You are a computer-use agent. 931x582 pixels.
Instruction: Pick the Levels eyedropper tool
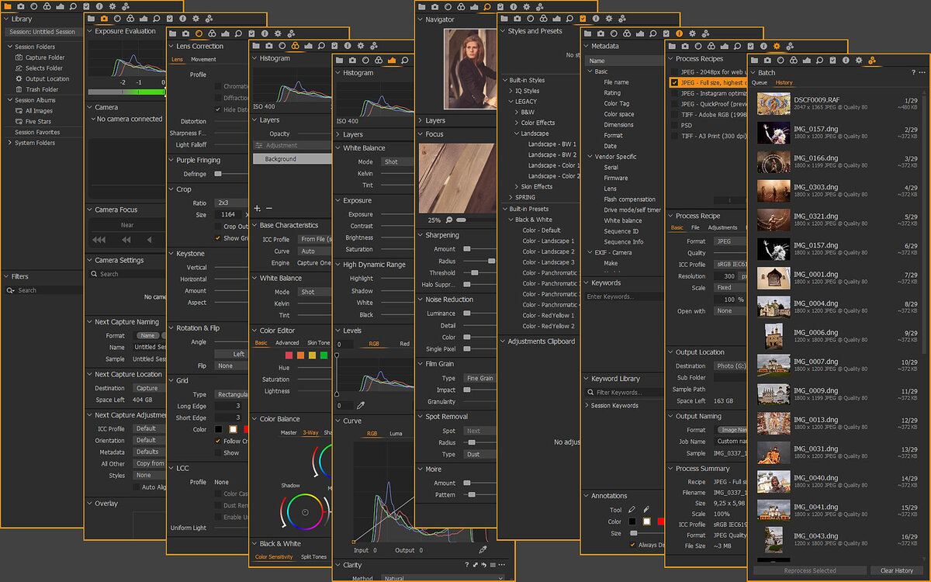coord(360,405)
